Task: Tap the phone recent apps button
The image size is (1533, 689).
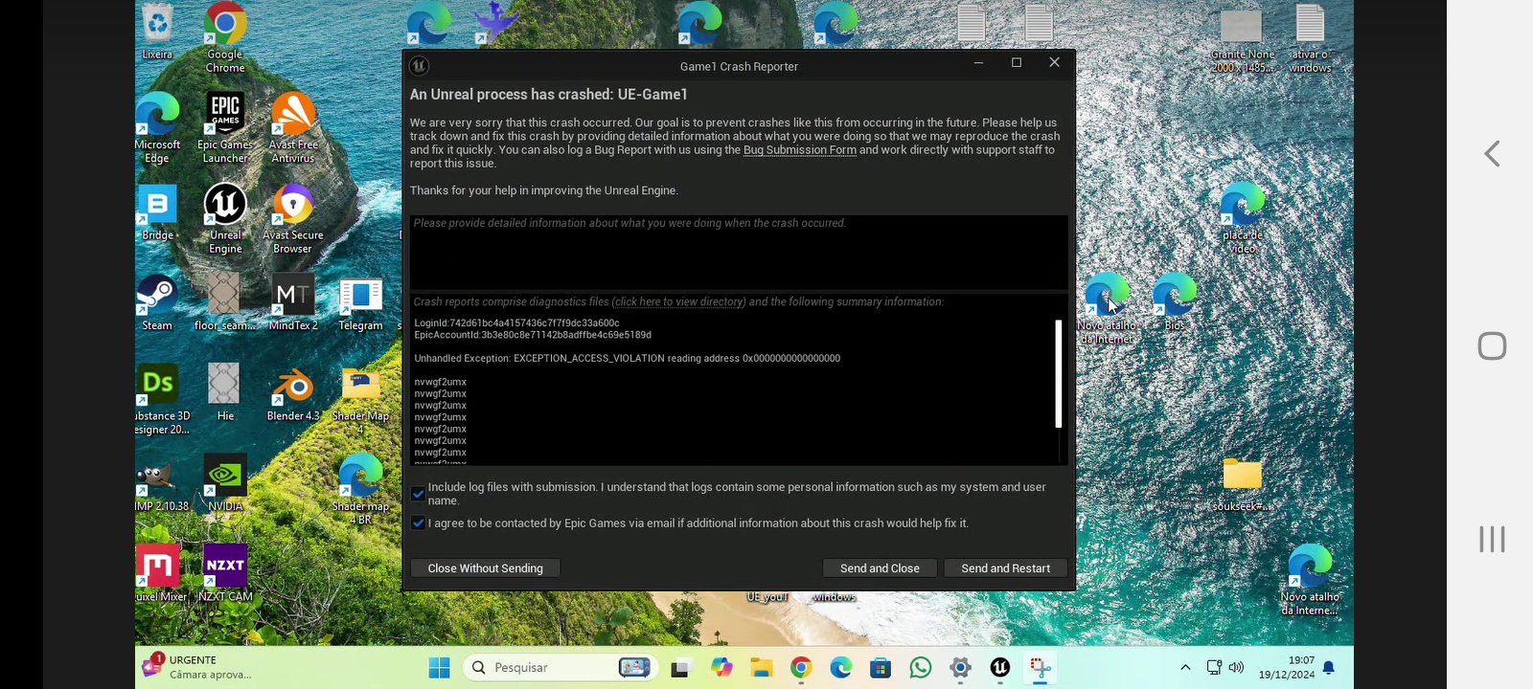Action: [1492, 539]
